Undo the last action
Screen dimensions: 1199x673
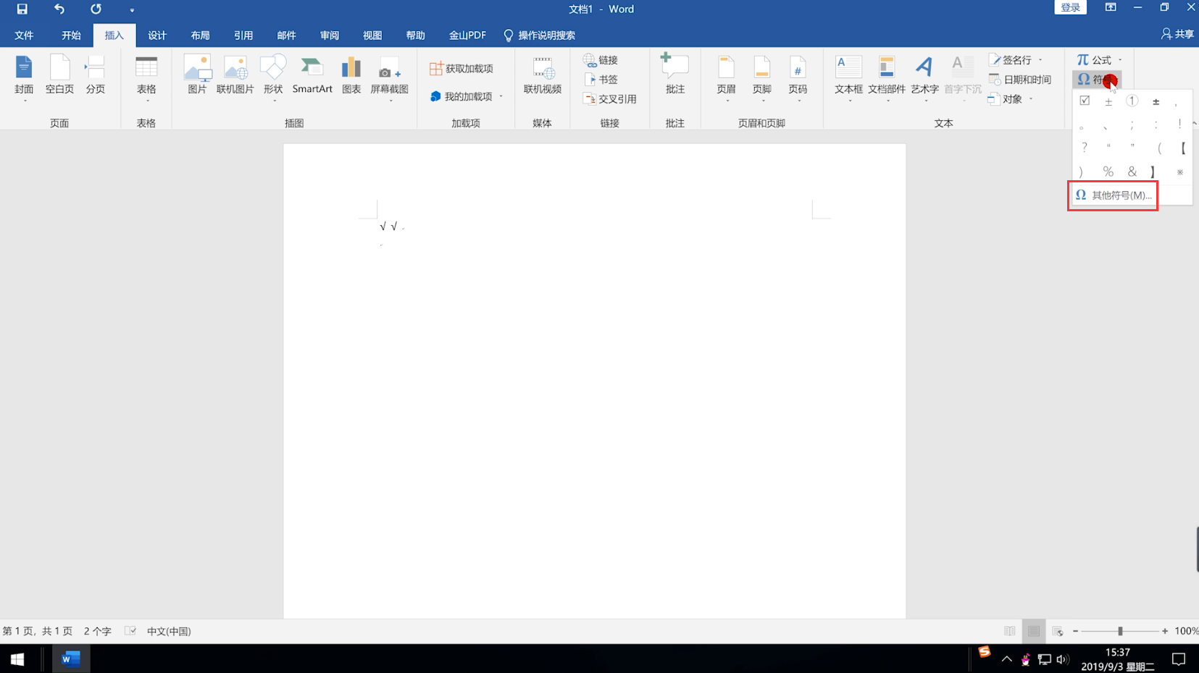pyautogui.click(x=59, y=9)
